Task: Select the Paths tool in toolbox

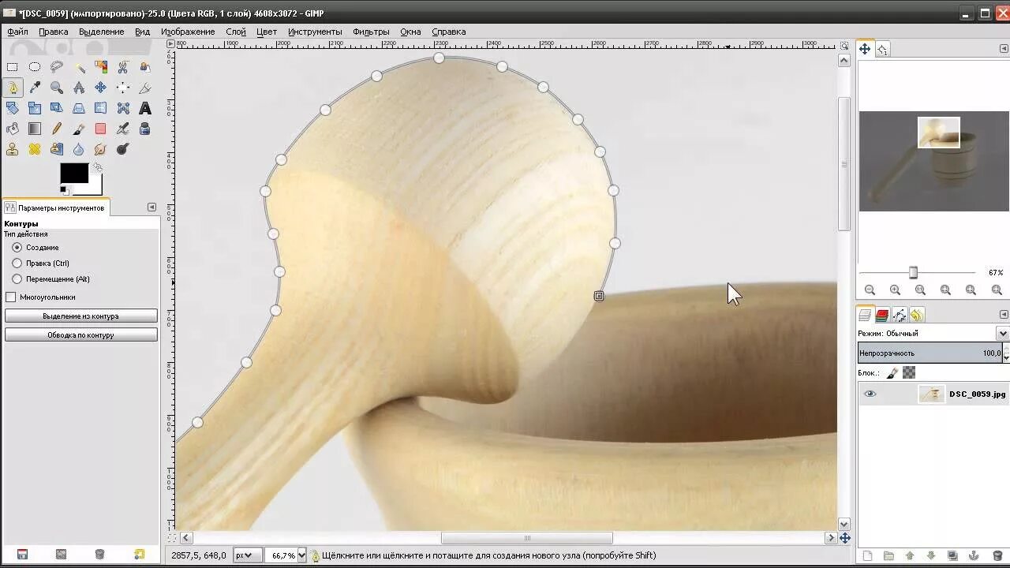Action: tap(13, 88)
